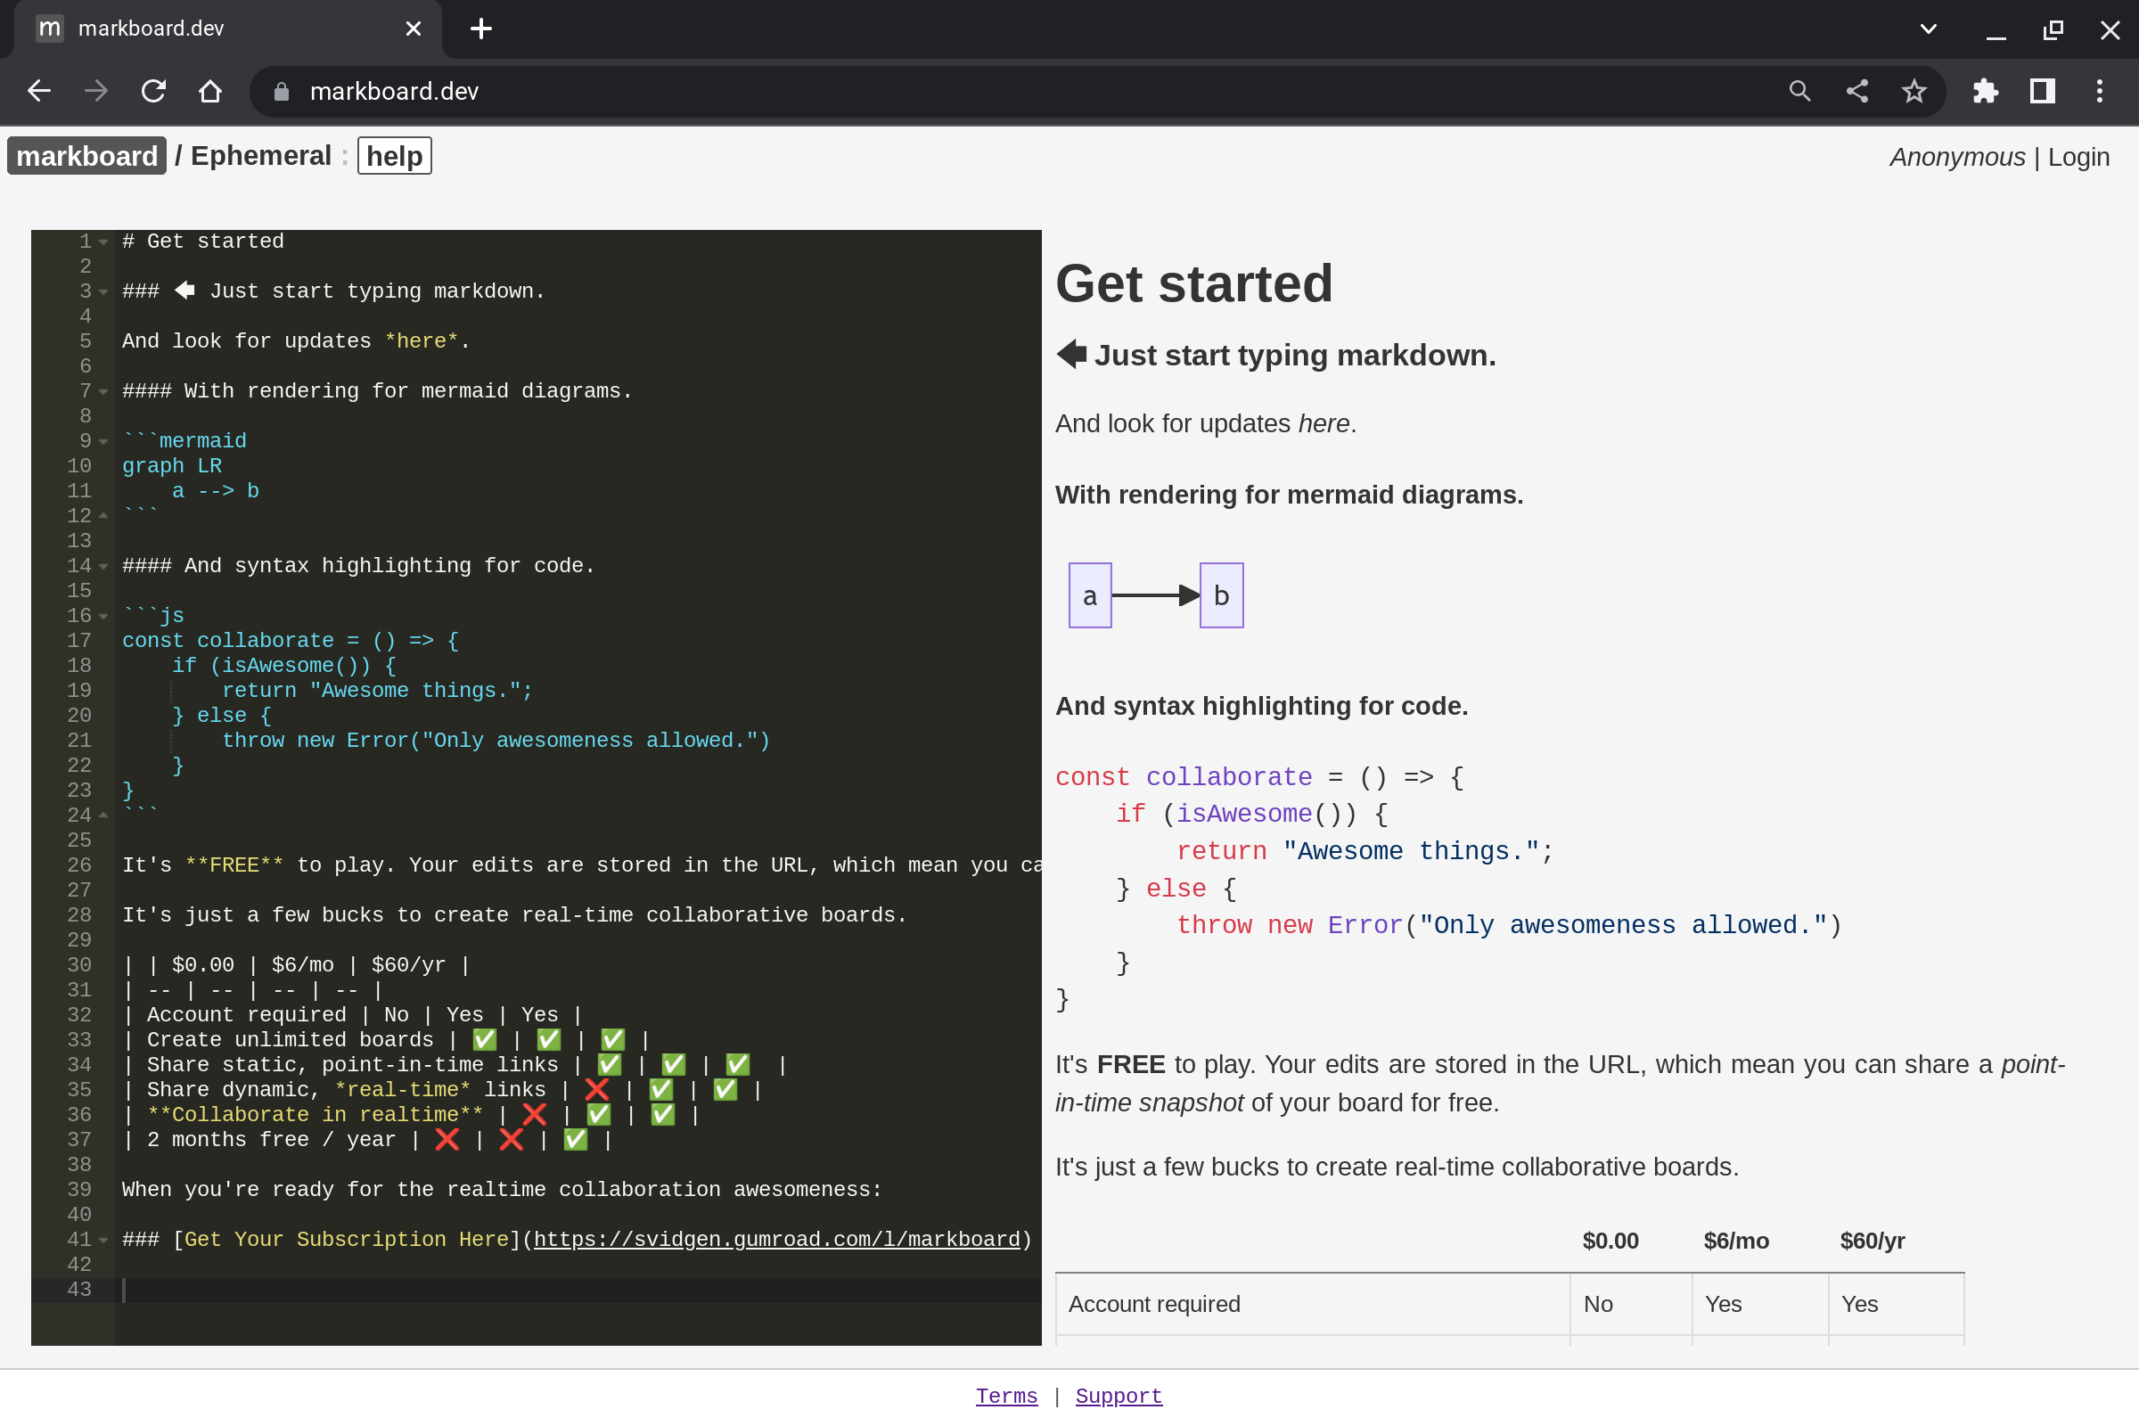
Task: Collapse the fold at editor line 3
Action: point(103,292)
